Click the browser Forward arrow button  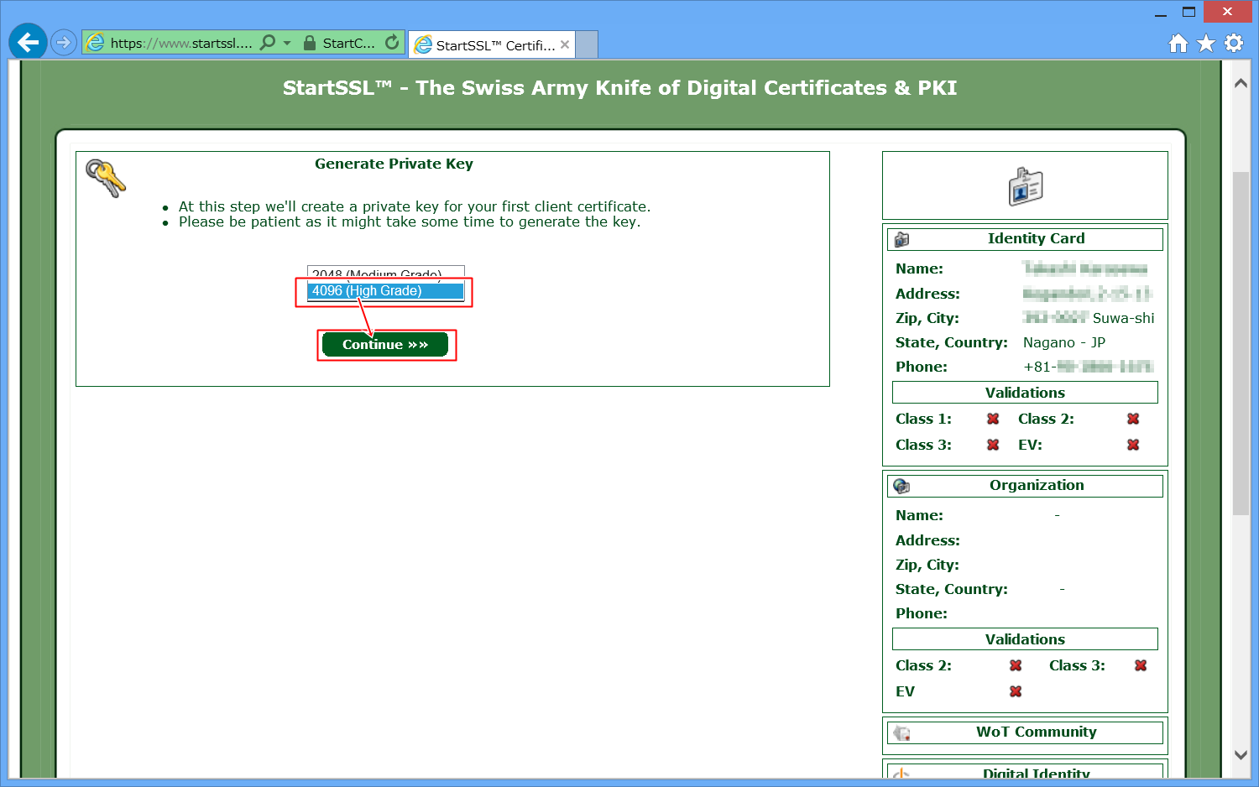pyautogui.click(x=64, y=42)
